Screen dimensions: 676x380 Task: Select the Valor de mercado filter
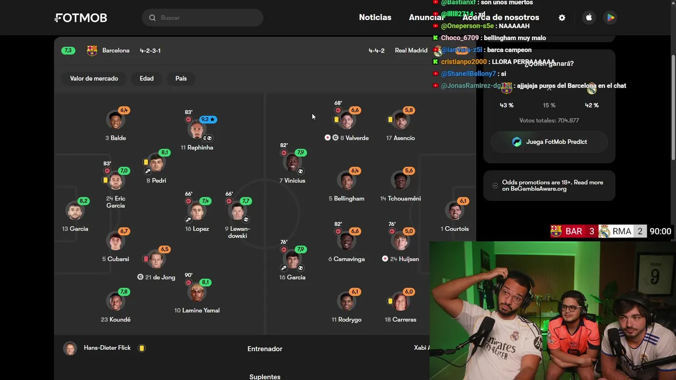94,79
